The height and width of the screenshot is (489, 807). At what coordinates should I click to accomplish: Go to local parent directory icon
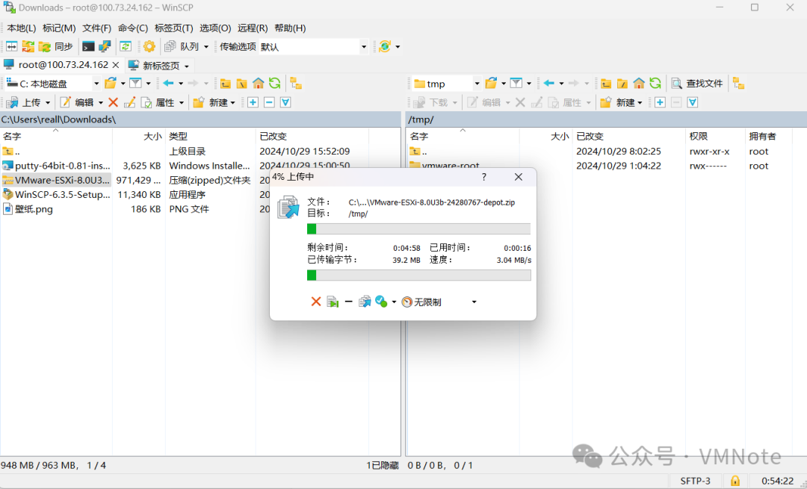pyautogui.click(x=226, y=84)
